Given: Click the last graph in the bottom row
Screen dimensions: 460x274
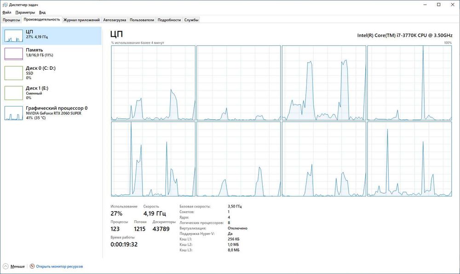Looking at the screenshot, I should coord(409,159).
